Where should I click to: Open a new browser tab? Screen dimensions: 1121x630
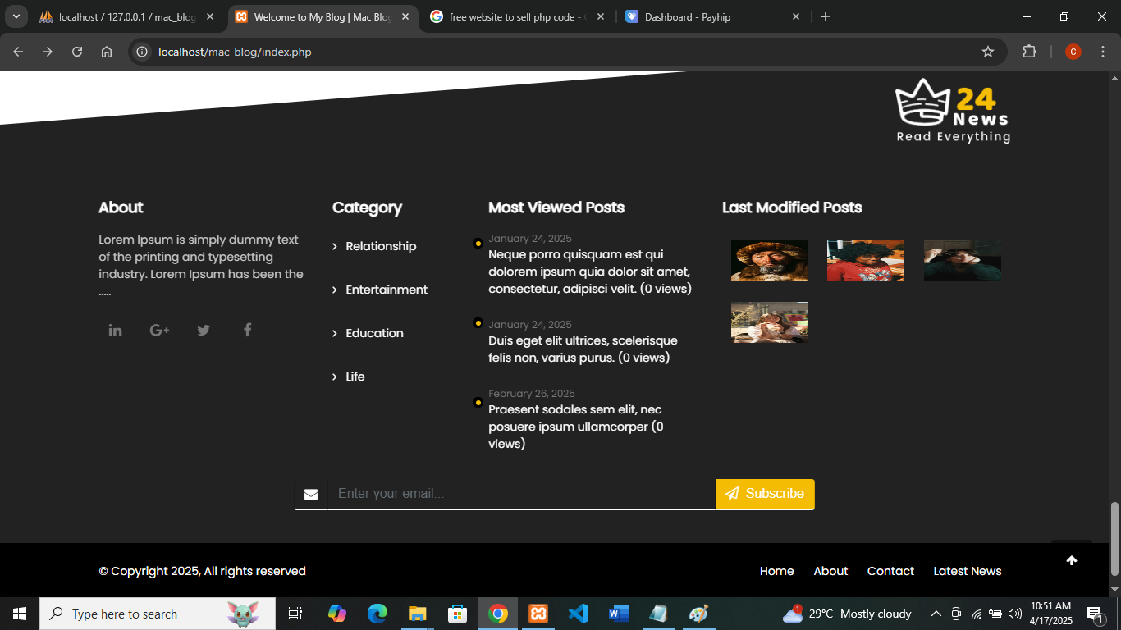point(826,16)
